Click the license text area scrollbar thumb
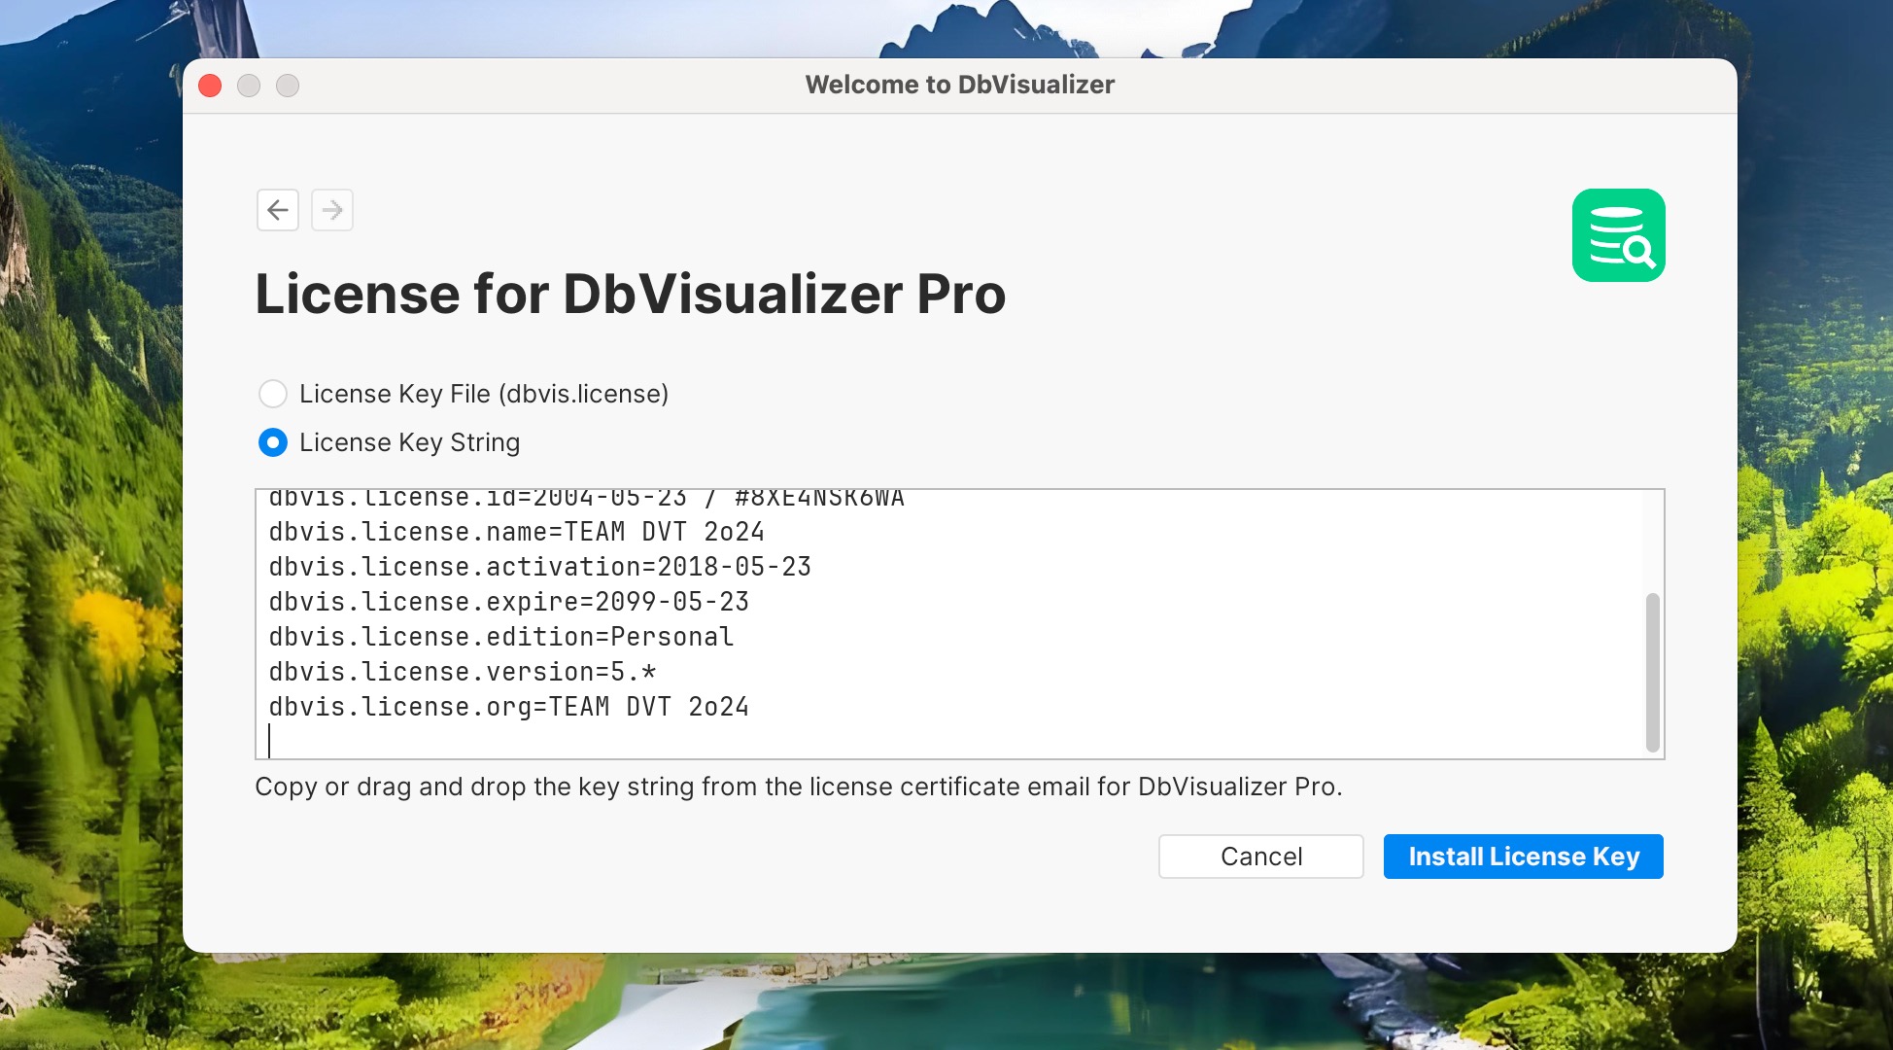 (1652, 671)
